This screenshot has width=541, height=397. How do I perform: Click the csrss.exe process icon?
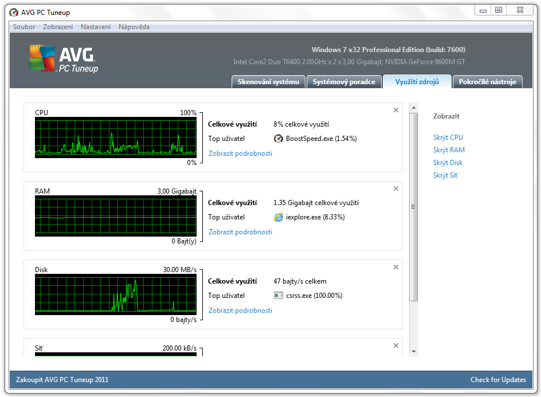click(x=278, y=296)
